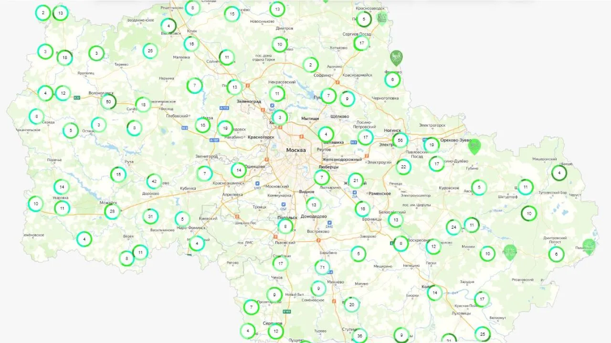This screenshot has height=343, width=611.
Task: Open the 4 cluster near Балашиха
Action: tap(326, 134)
